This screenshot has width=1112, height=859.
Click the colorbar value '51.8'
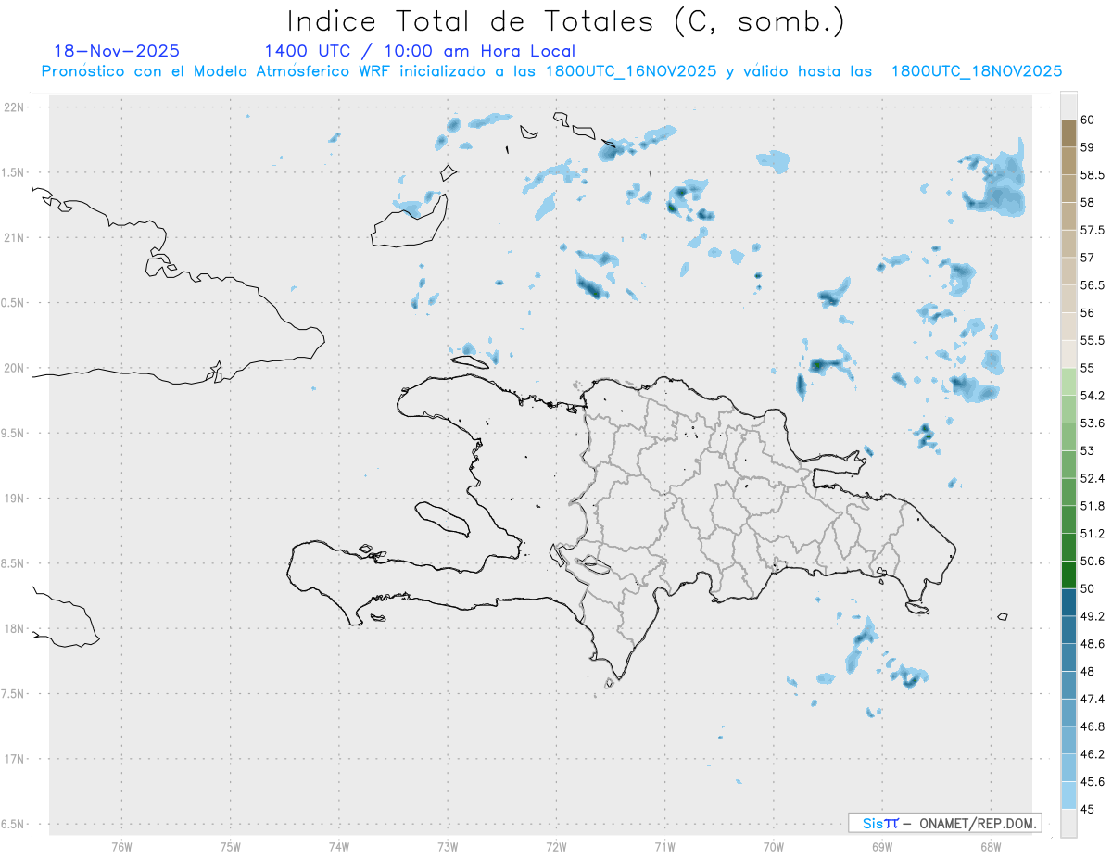click(x=1093, y=506)
